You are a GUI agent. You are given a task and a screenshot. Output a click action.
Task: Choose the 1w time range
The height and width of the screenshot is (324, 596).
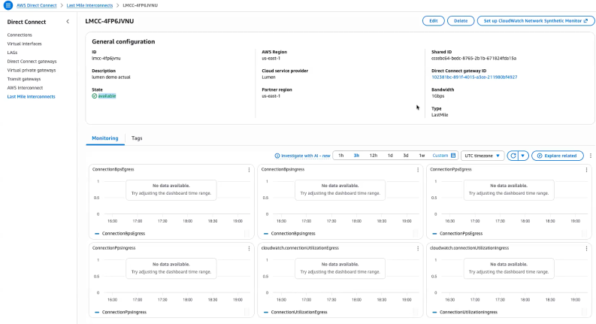click(x=422, y=156)
